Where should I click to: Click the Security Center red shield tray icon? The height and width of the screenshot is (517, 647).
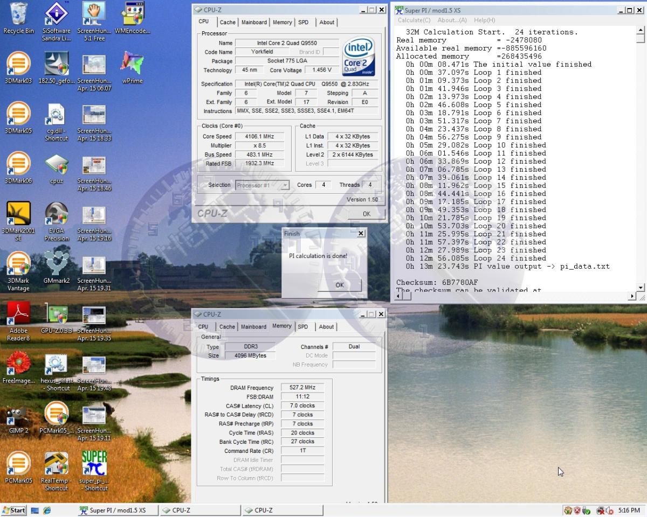[577, 510]
